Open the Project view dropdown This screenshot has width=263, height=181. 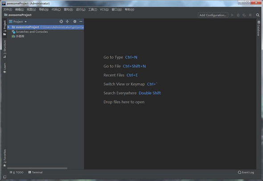pos(18,22)
